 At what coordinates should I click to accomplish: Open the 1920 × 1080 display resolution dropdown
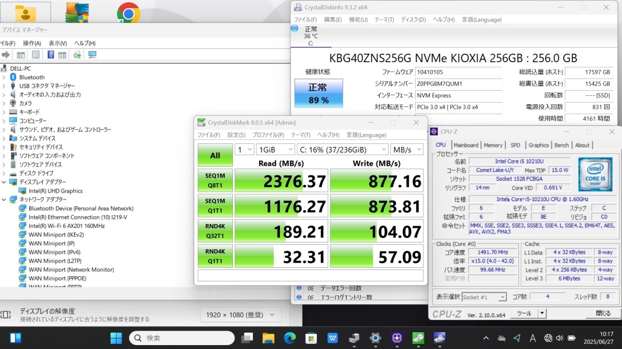coord(241,315)
